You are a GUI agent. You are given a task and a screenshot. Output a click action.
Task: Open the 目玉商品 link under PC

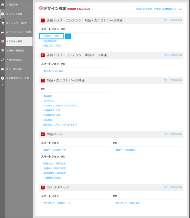click(48, 120)
